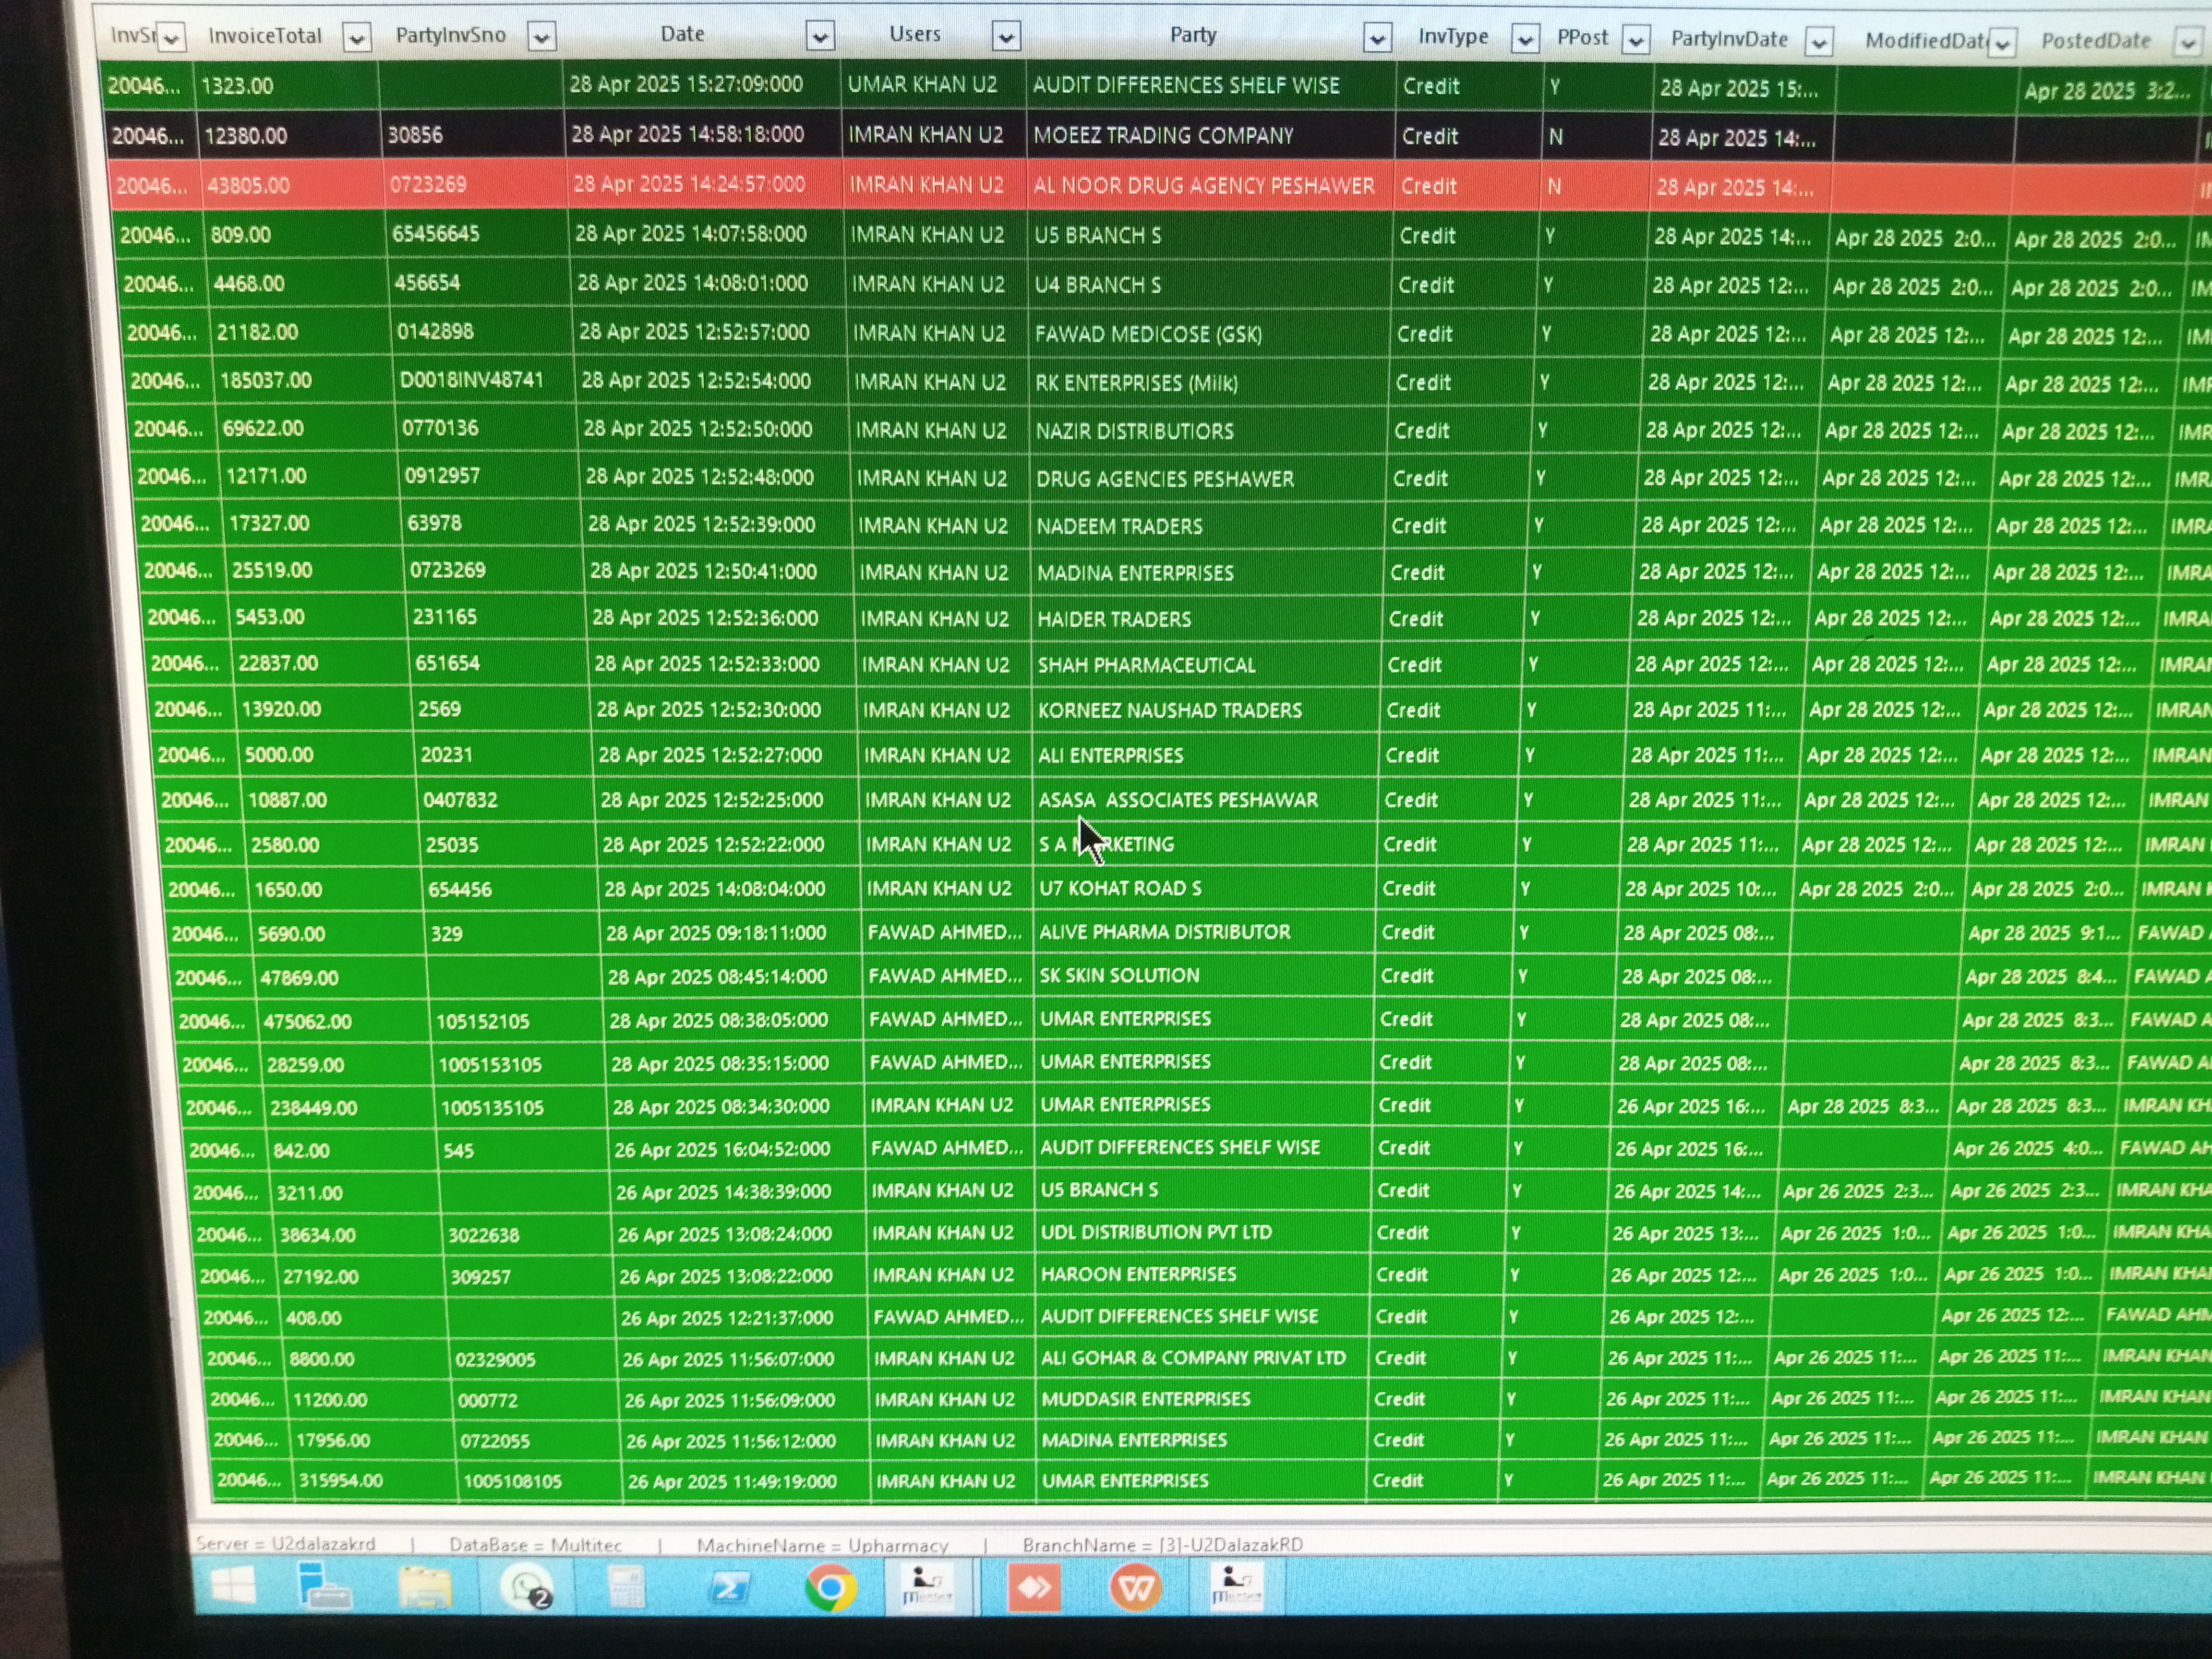Image resolution: width=2212 pixels, height=1659 pixels.
Task: Switch to AnyDesk red icon
Action: click(1033, 1588)
